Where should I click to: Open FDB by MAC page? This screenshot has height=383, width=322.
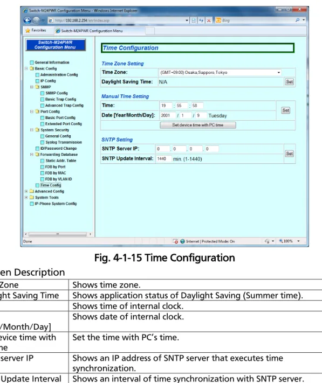[x=56, y=173]
